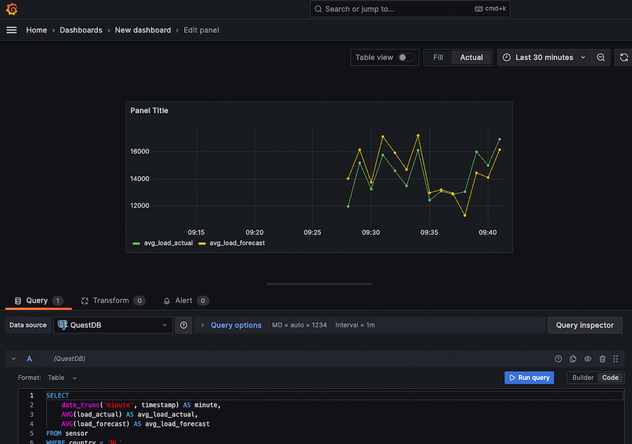Switch editor to Builder mode
The width and height of the screenshot is (632, 444).
point(583,378)
